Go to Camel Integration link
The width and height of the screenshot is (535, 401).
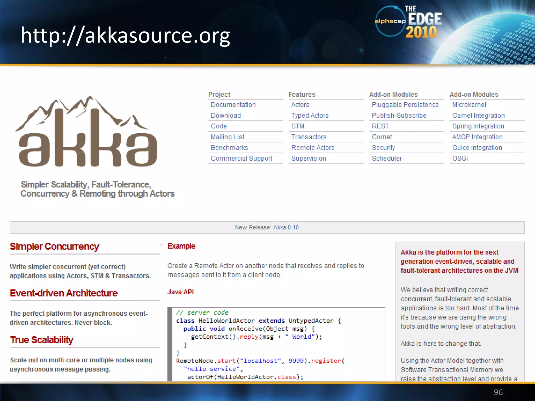point(479,115)
